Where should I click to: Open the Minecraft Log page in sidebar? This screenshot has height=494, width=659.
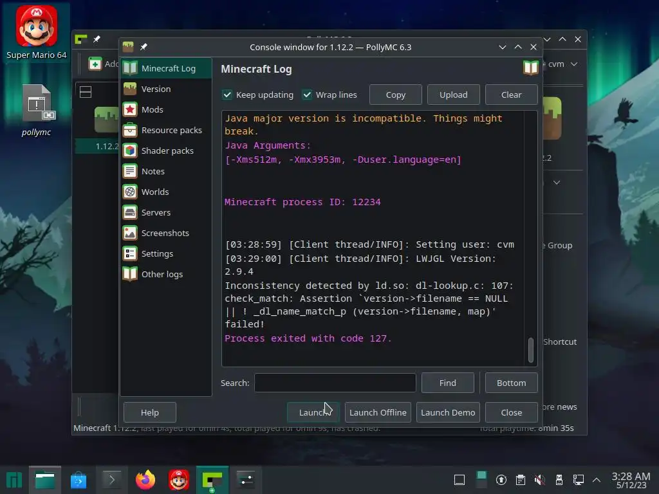[166, 68]
